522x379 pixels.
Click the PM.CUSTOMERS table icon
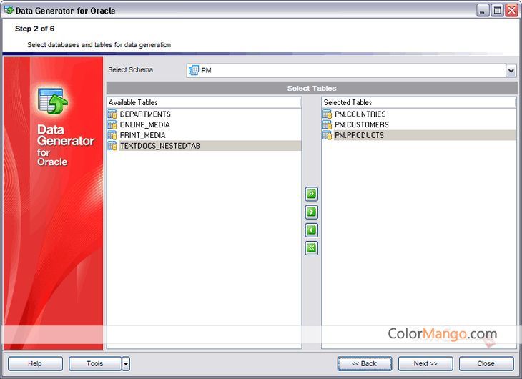click(328, 125)
